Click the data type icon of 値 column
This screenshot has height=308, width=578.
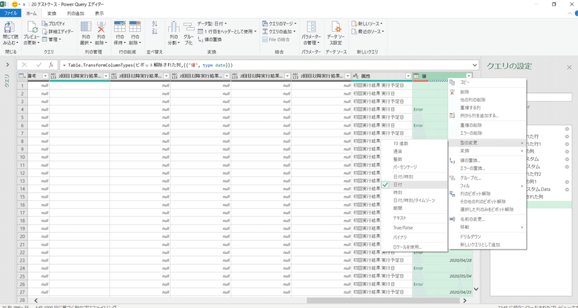point(417,76)
